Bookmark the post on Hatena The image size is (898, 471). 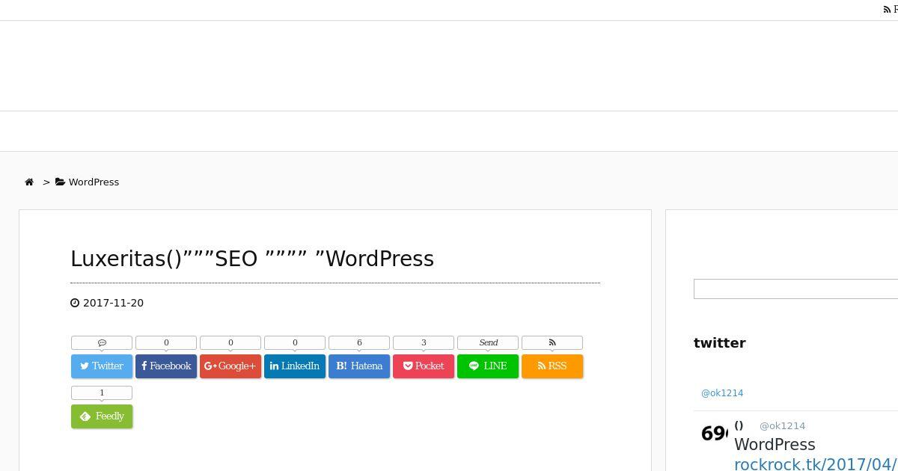click(359, 366)
